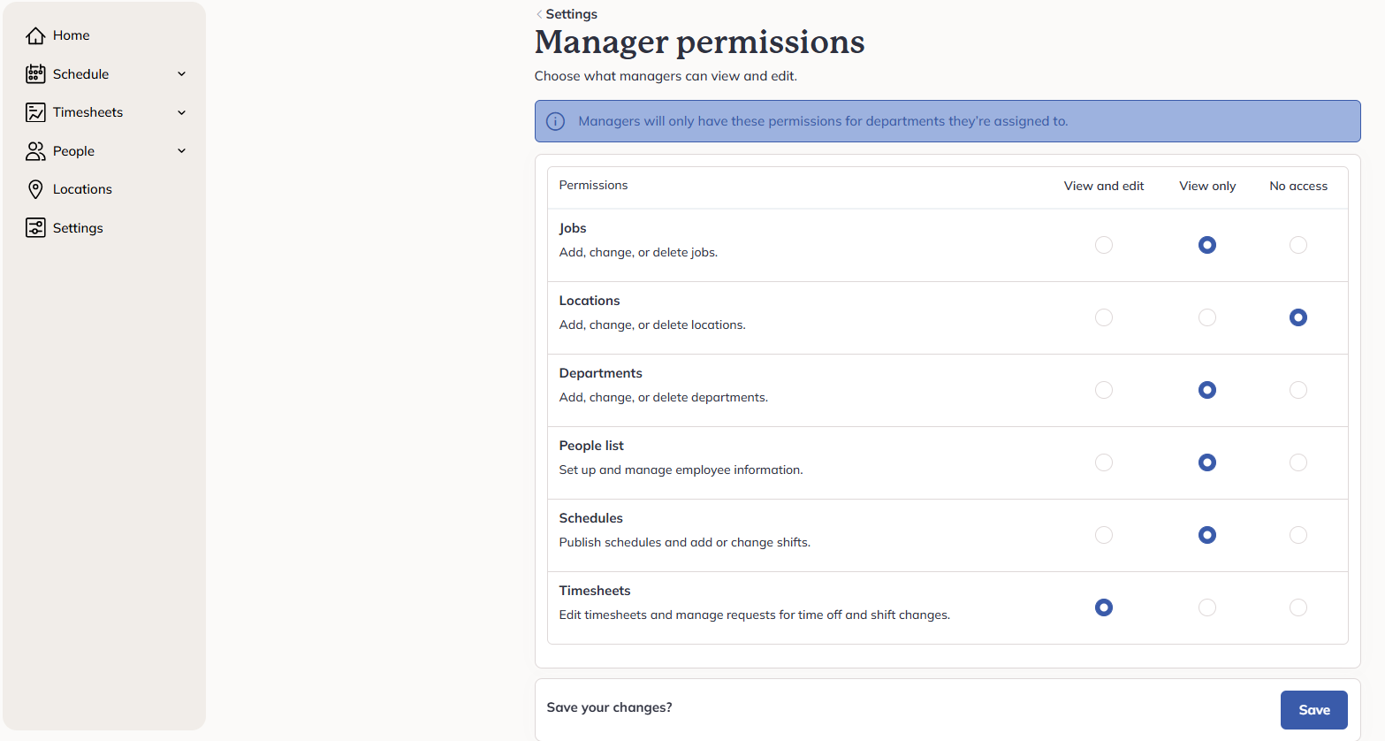Click the 'Permissions' column header
The image size is (1385, 741).
[x=593, y=185]
